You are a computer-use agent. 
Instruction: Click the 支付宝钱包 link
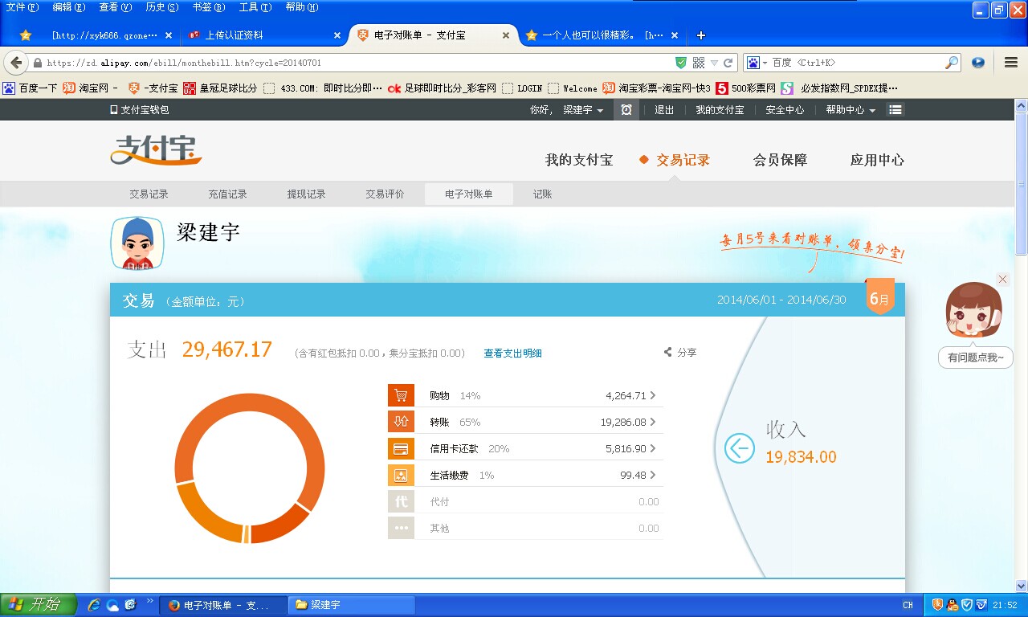tap(140, 110)
